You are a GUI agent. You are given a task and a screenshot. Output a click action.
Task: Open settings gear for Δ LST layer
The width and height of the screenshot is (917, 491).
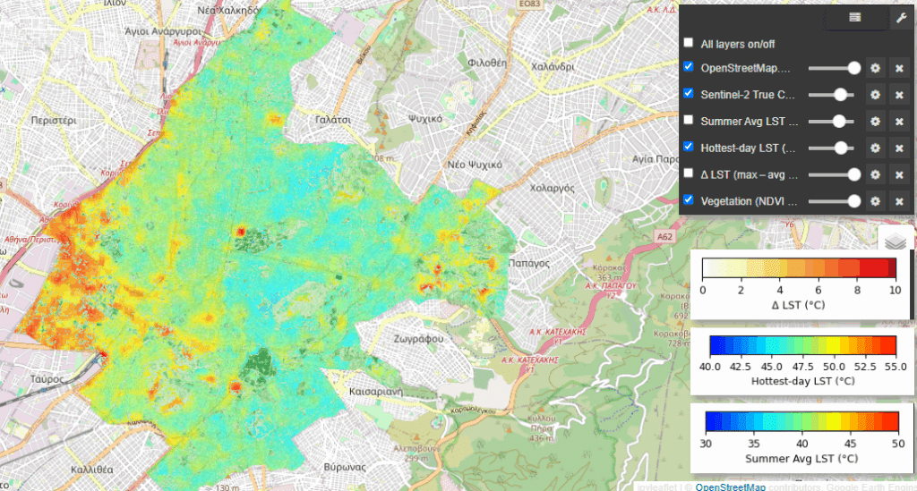click(x=875, y=174)
